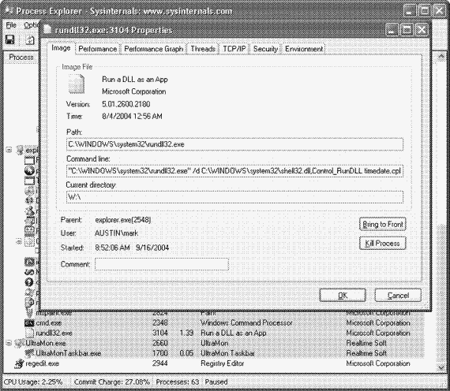Click the Bring to Front button
The height and width of the screenshot is (391, 450).
383,224
